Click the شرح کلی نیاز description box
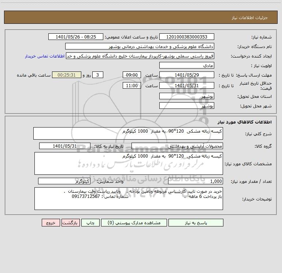 128,133
